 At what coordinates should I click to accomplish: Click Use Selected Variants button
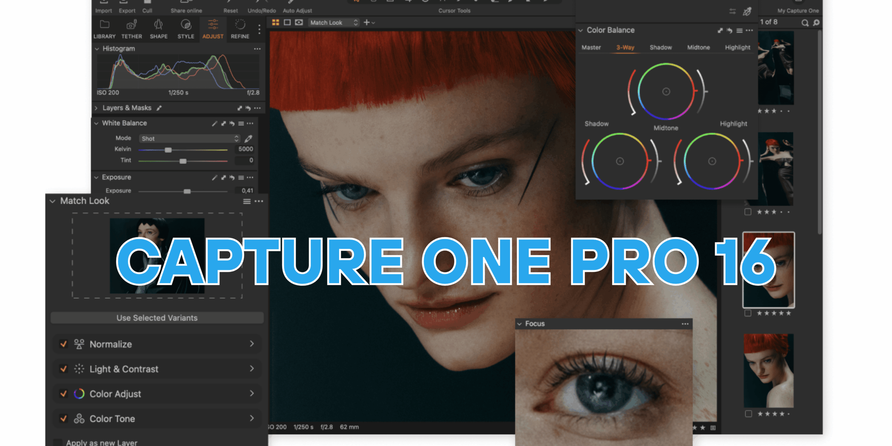tap(157, 318)
